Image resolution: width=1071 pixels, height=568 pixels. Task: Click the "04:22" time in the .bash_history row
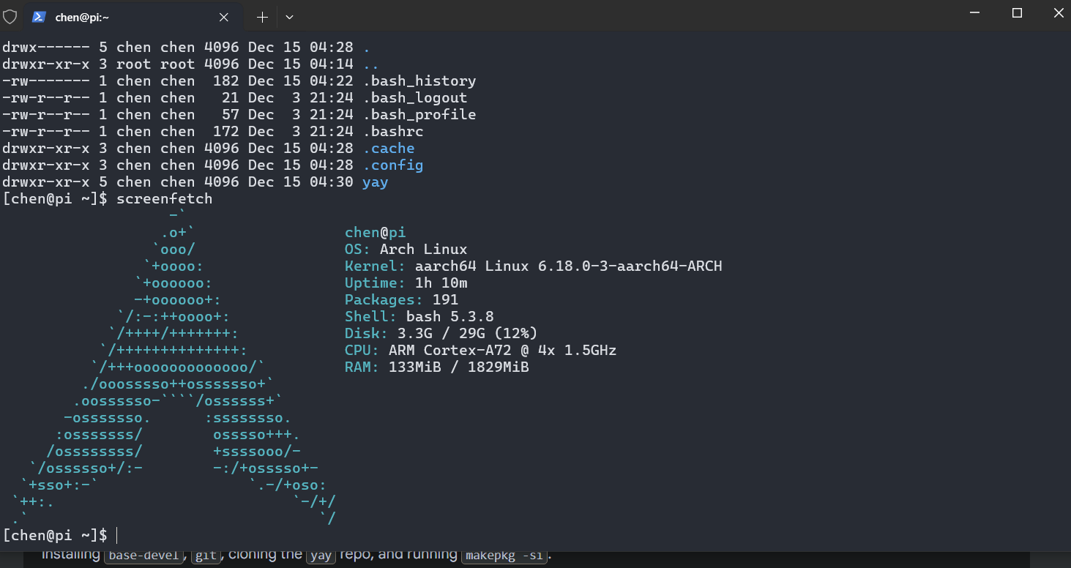[x=332, y=81]
